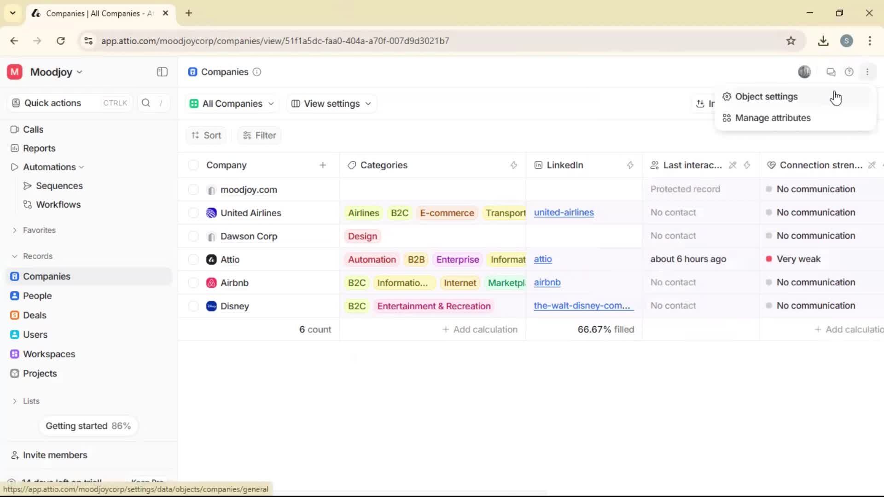Open the user avatar in header
Screen dimensions: 884x497
tap(804, 72)
